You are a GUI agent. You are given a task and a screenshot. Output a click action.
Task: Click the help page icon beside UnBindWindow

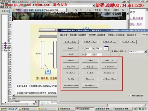9,101
